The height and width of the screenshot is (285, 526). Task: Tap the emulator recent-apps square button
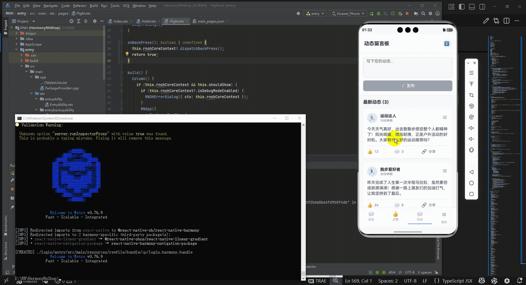pos(471,194)
